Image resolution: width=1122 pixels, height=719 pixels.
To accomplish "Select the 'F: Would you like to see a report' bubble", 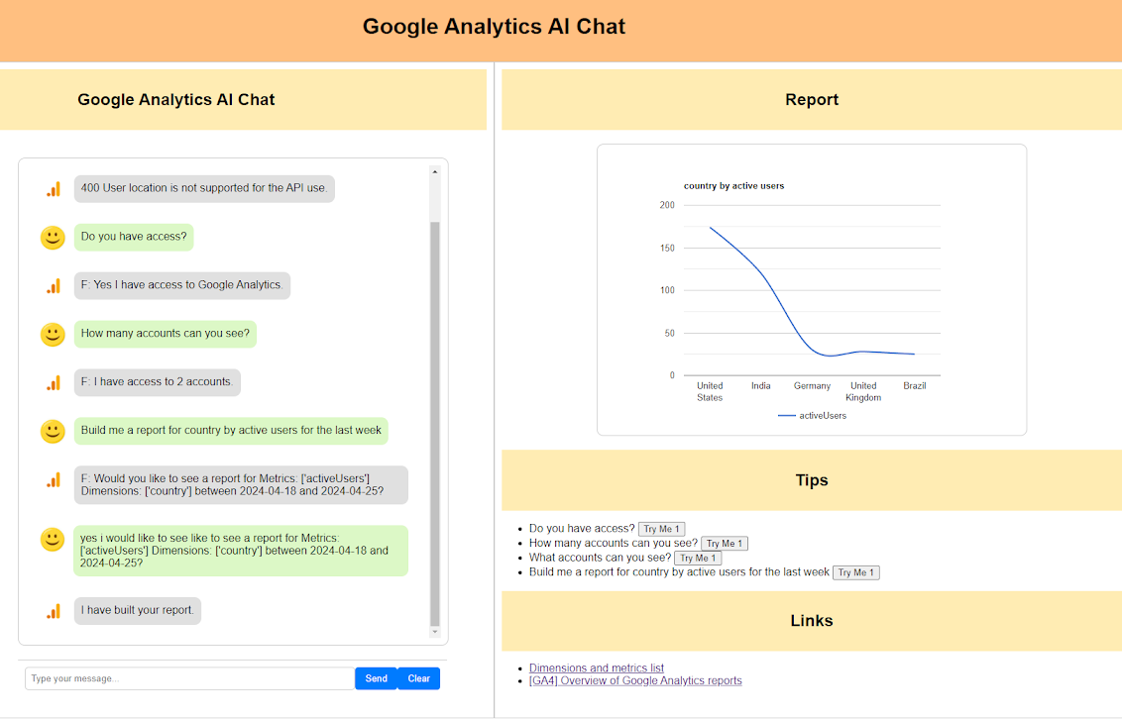I will point(241,485).
